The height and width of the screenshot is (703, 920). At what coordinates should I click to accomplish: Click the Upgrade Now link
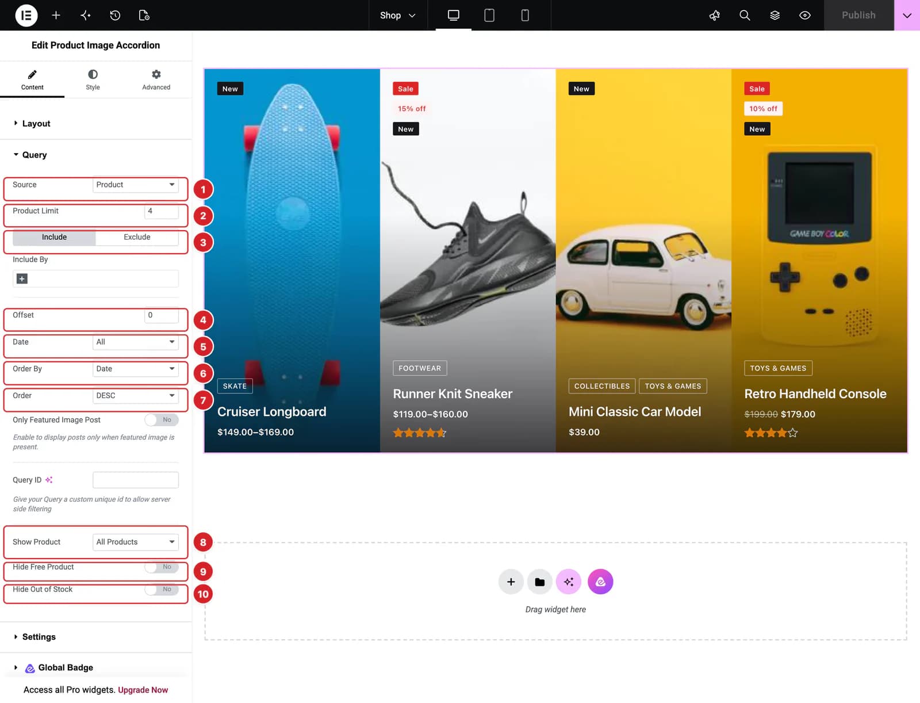pos(143,690)
